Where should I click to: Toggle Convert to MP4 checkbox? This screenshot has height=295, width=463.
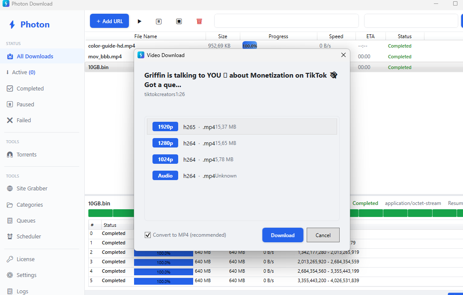tap(148, 235)
